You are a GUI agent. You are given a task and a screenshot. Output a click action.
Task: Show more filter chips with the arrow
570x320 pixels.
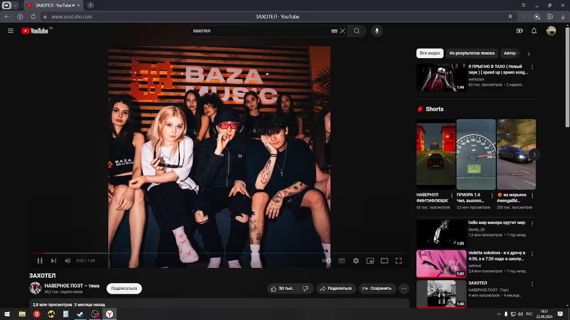click(x=529, y=54)
